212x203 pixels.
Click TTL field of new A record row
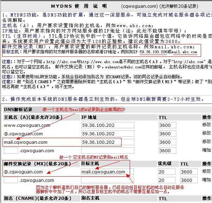pos(167,150)
